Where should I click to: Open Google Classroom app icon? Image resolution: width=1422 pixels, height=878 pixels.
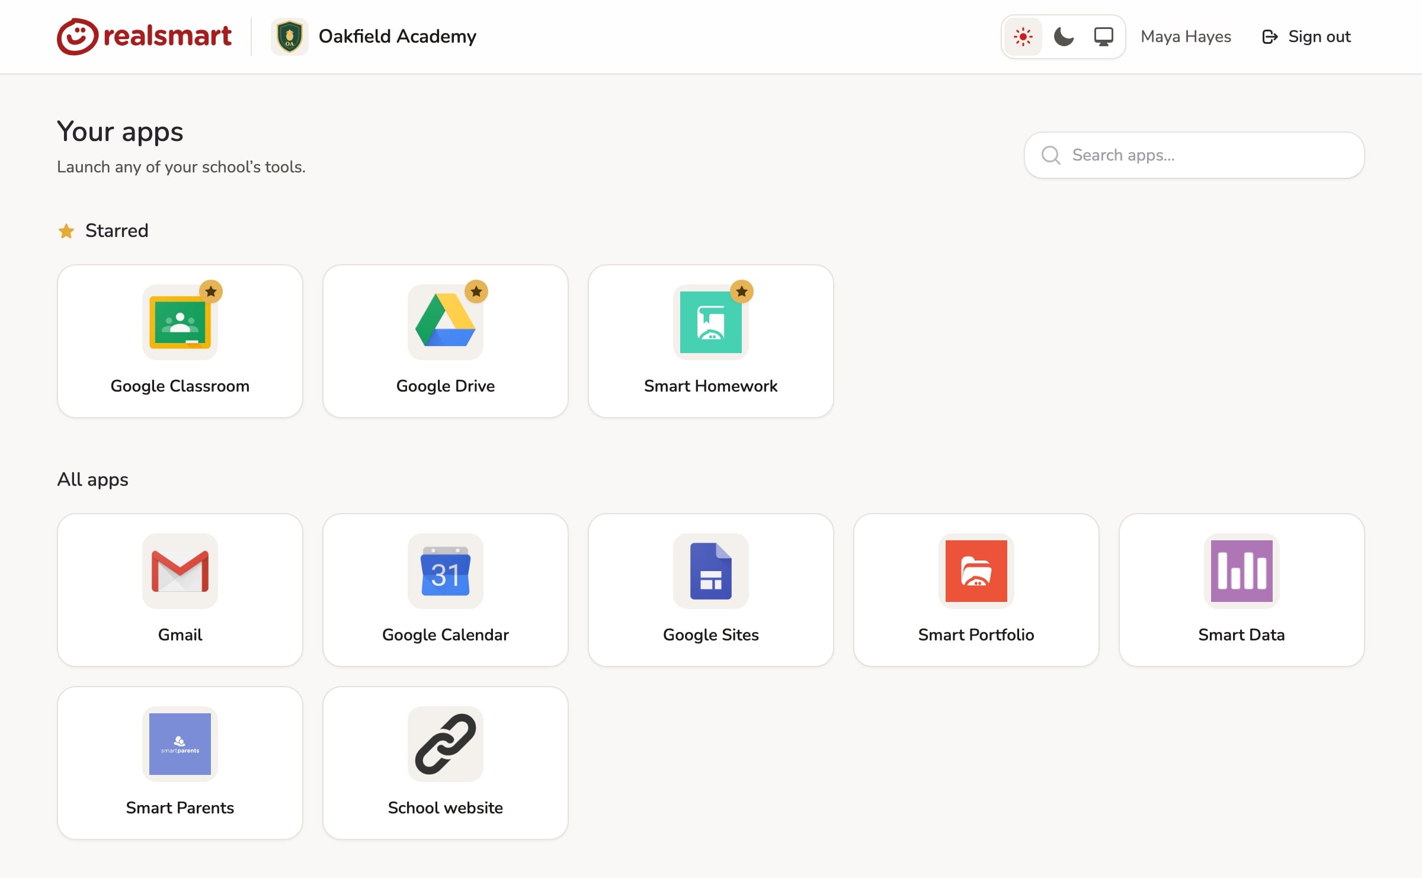click(180, 322)
